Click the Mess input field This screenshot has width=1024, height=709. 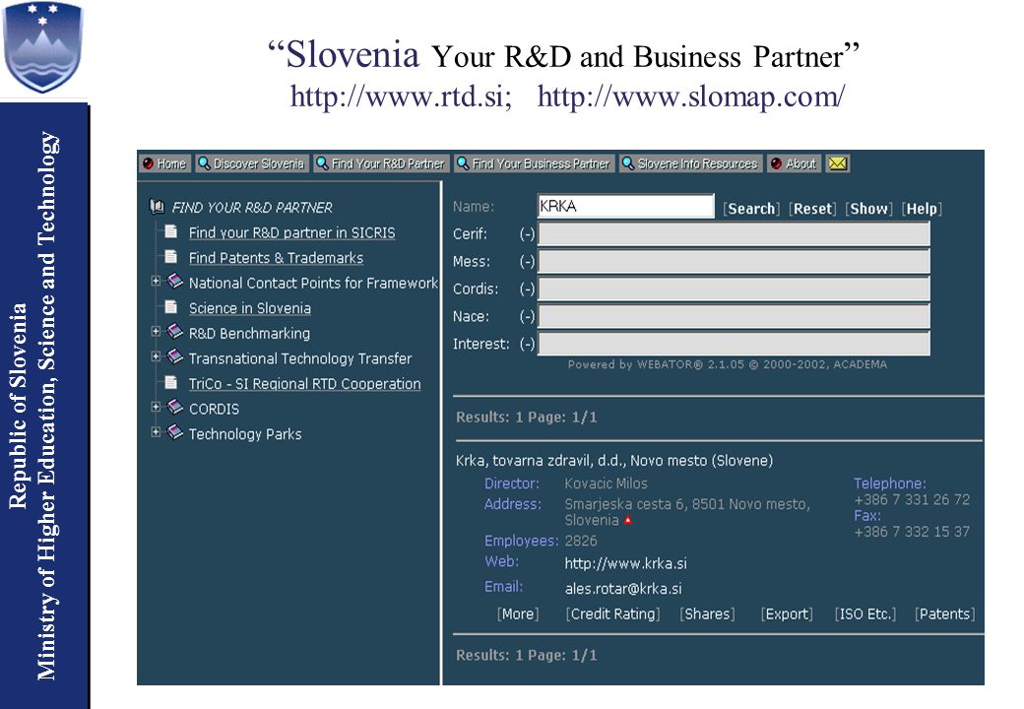pyautogui.click(x=734, y=262)
